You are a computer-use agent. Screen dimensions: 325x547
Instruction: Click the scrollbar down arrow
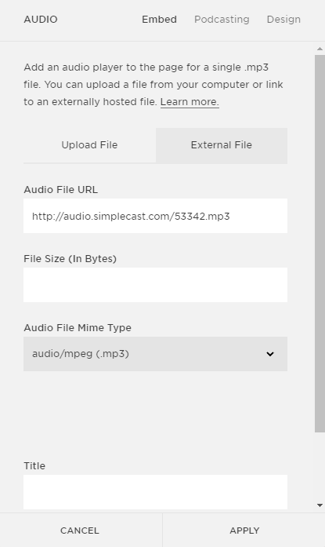click(x=320, y=505)
